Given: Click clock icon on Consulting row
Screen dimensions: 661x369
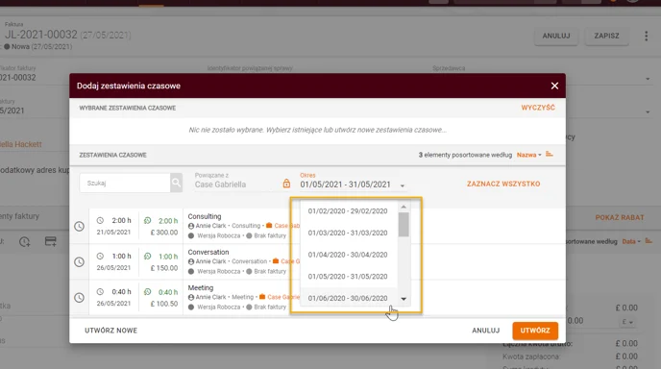Looking at the screenshot, I should tap(79, 227).
